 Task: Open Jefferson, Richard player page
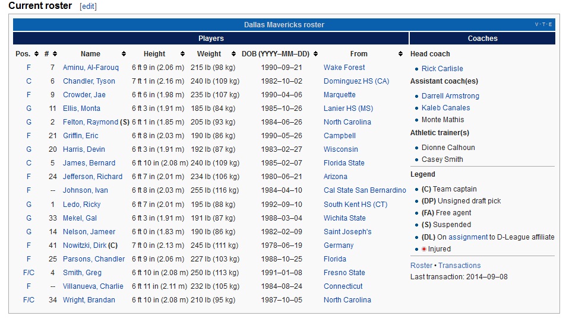coord(93,177)
